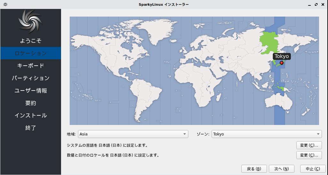Click the red Tokyo location marker

click(x=282, y=63)
